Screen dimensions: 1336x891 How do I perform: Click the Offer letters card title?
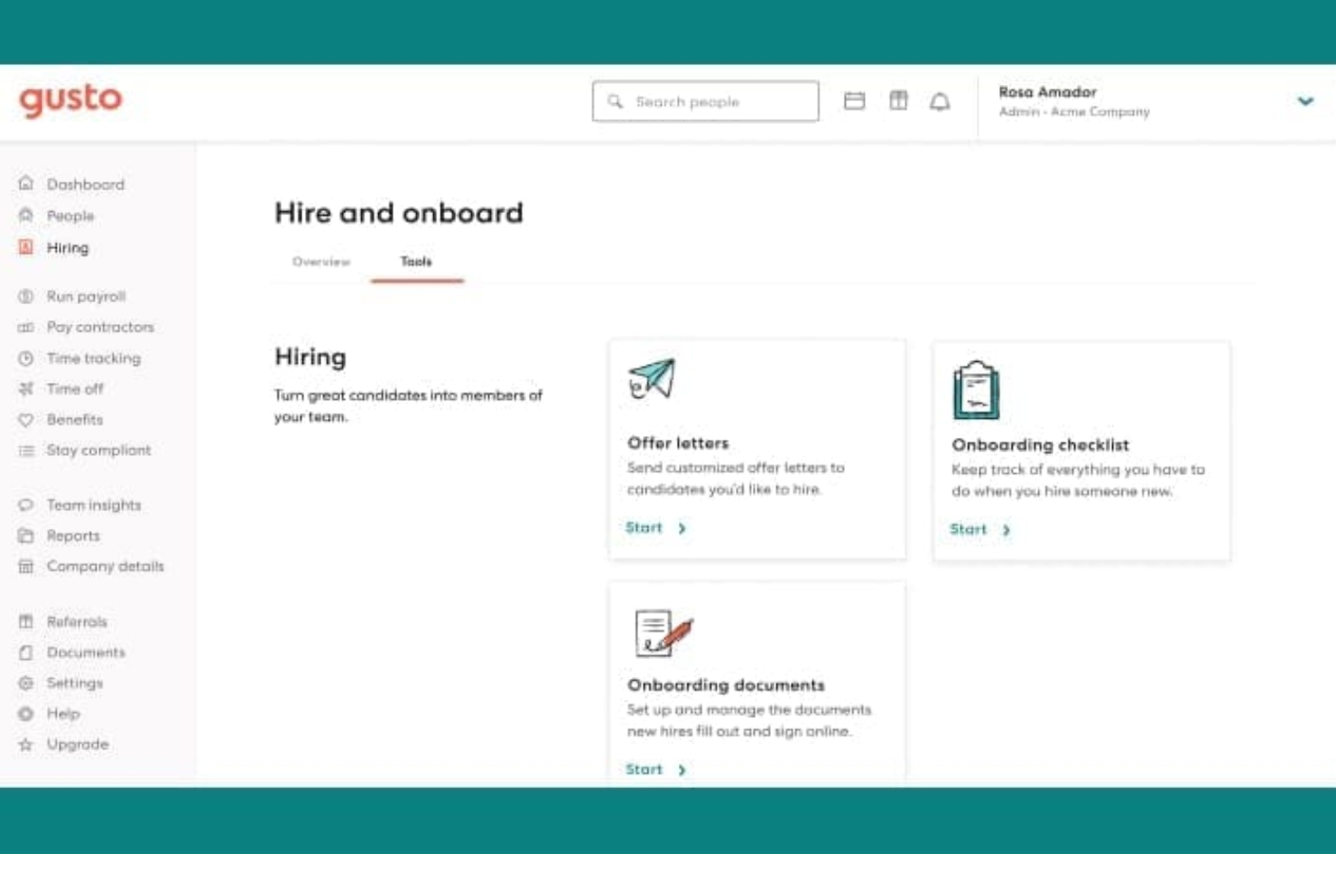click(678, 443)
